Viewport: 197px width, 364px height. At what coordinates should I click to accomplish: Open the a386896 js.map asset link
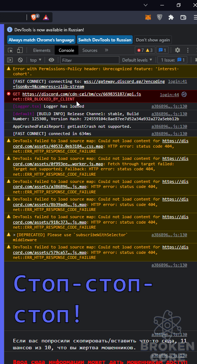pos(101,184)
